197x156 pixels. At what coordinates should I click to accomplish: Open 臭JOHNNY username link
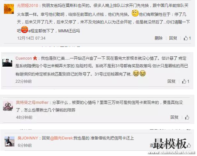pos(28,138)
